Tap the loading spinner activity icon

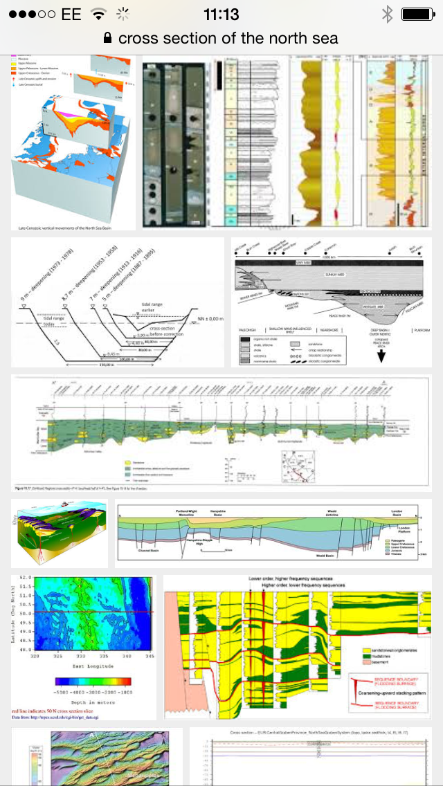pos(123,14)
